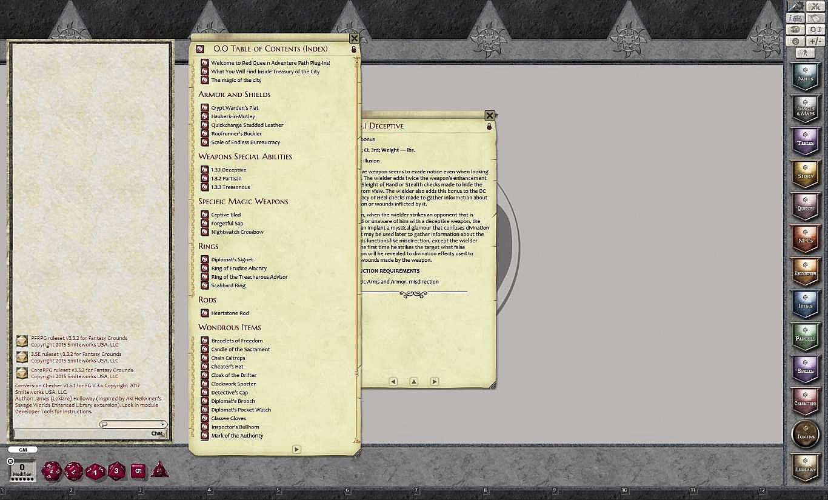Go to next page of Table of Contents

pos(296,449)
